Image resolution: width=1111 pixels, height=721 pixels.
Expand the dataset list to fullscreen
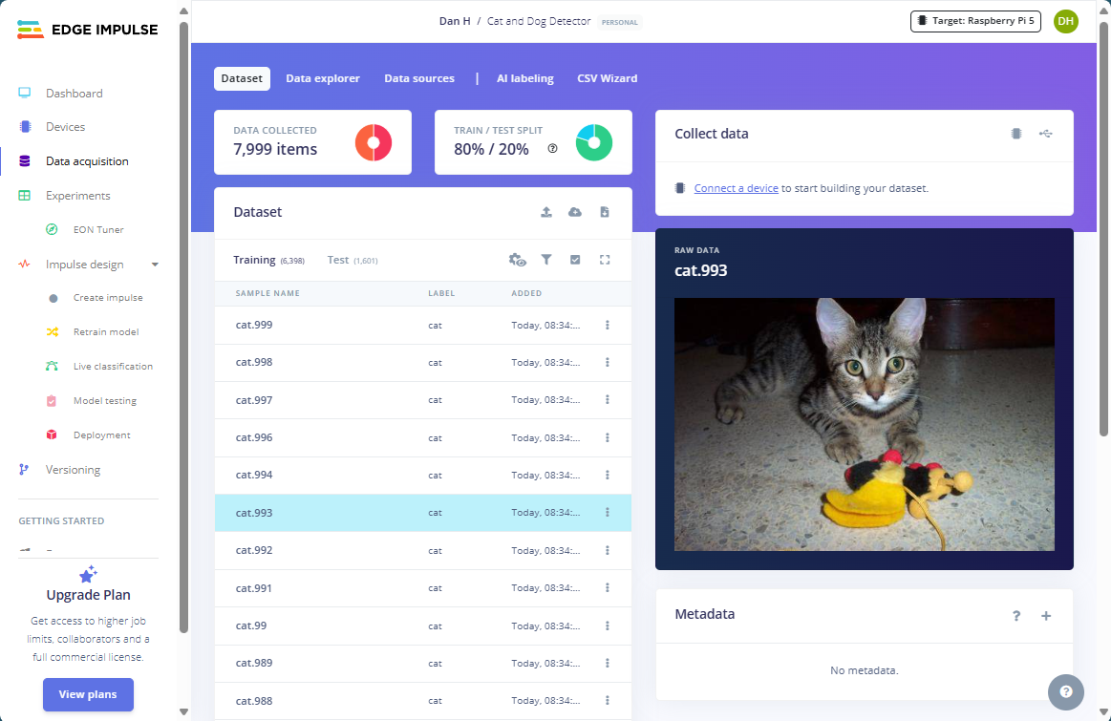(605, 260)
